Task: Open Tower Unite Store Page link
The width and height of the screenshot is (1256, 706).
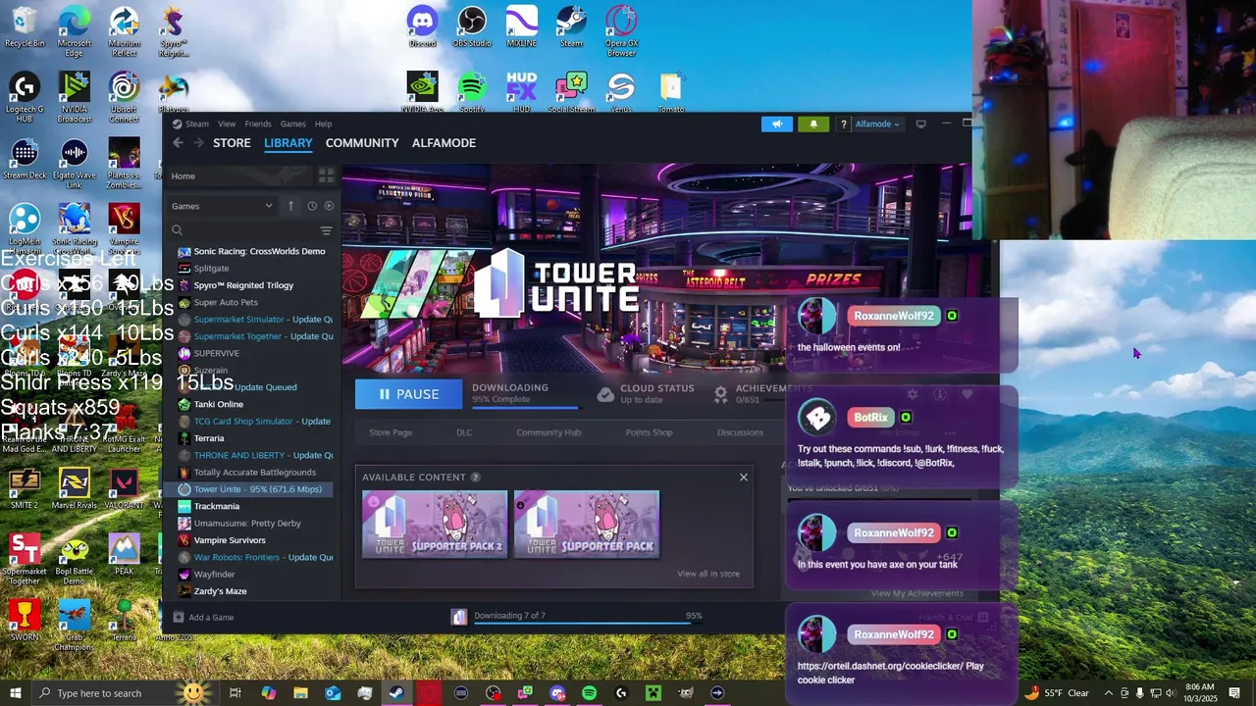Action: [x=391, y=432]
